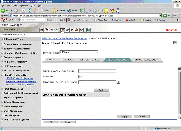Click the iManager Home icon

pyautogui.click(x=42, y=30)
